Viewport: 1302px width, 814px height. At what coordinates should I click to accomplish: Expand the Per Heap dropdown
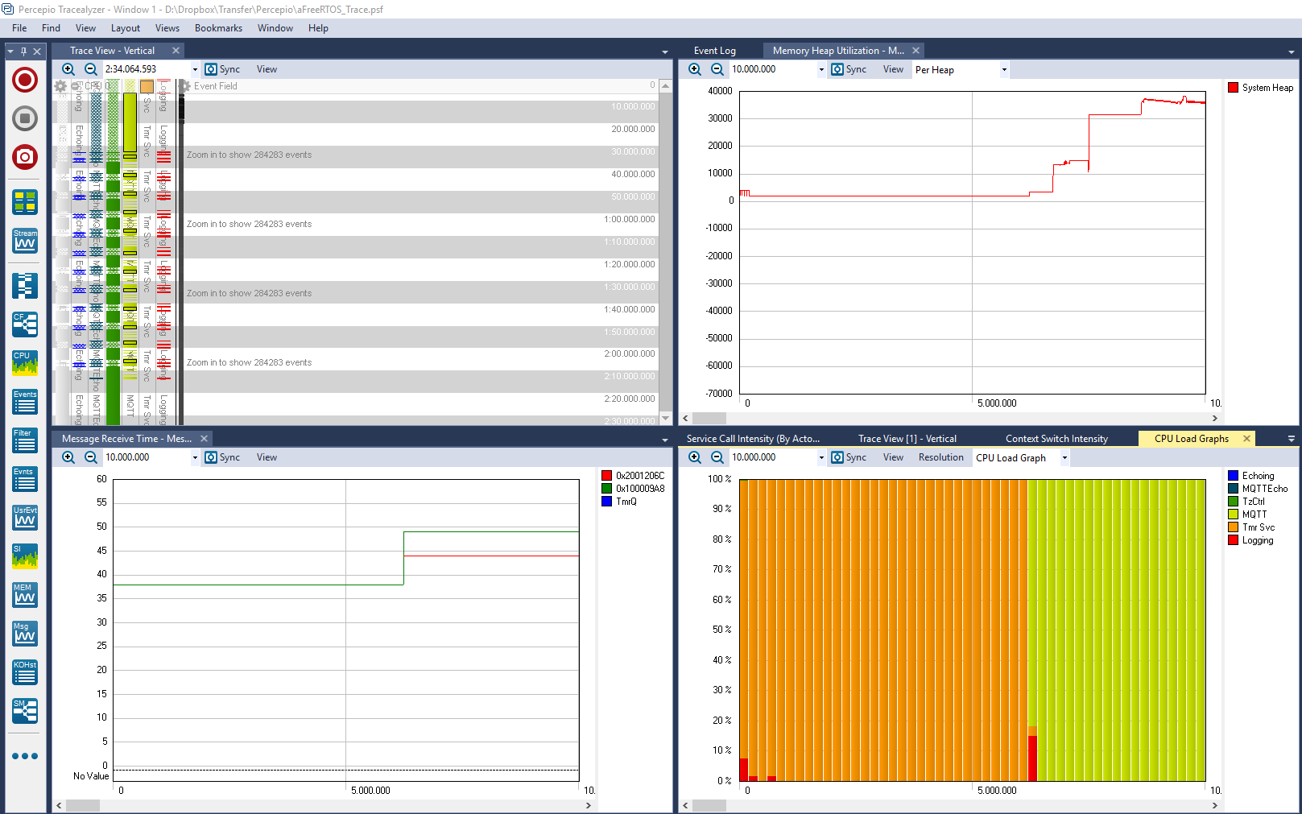[x=1004, y=70]
